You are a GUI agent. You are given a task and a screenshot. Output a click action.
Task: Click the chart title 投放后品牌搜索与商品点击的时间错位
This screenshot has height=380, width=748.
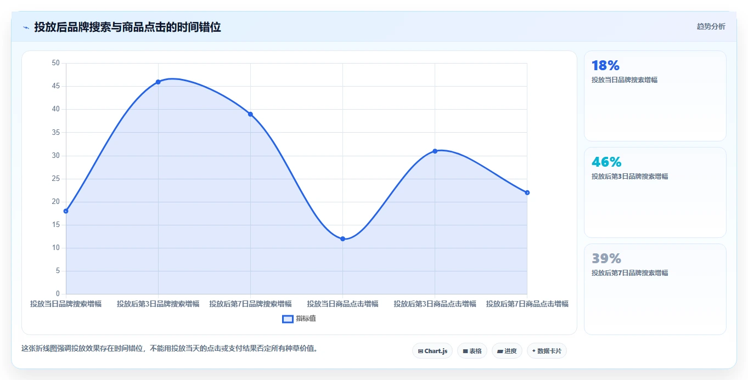coord(127,27)
